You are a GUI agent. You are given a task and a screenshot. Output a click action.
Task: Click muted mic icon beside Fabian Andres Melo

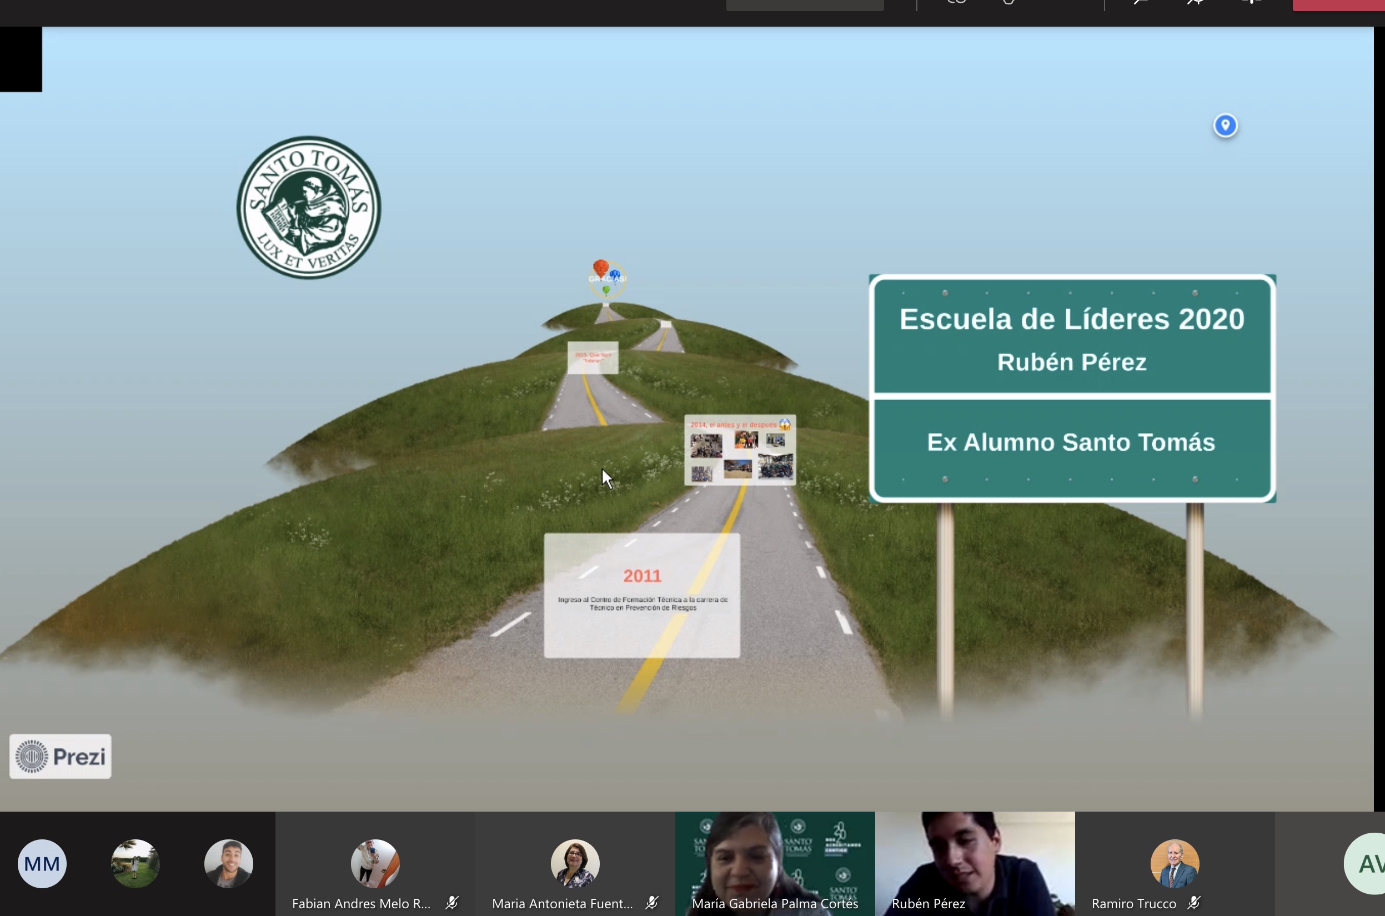tap(451, 903)
